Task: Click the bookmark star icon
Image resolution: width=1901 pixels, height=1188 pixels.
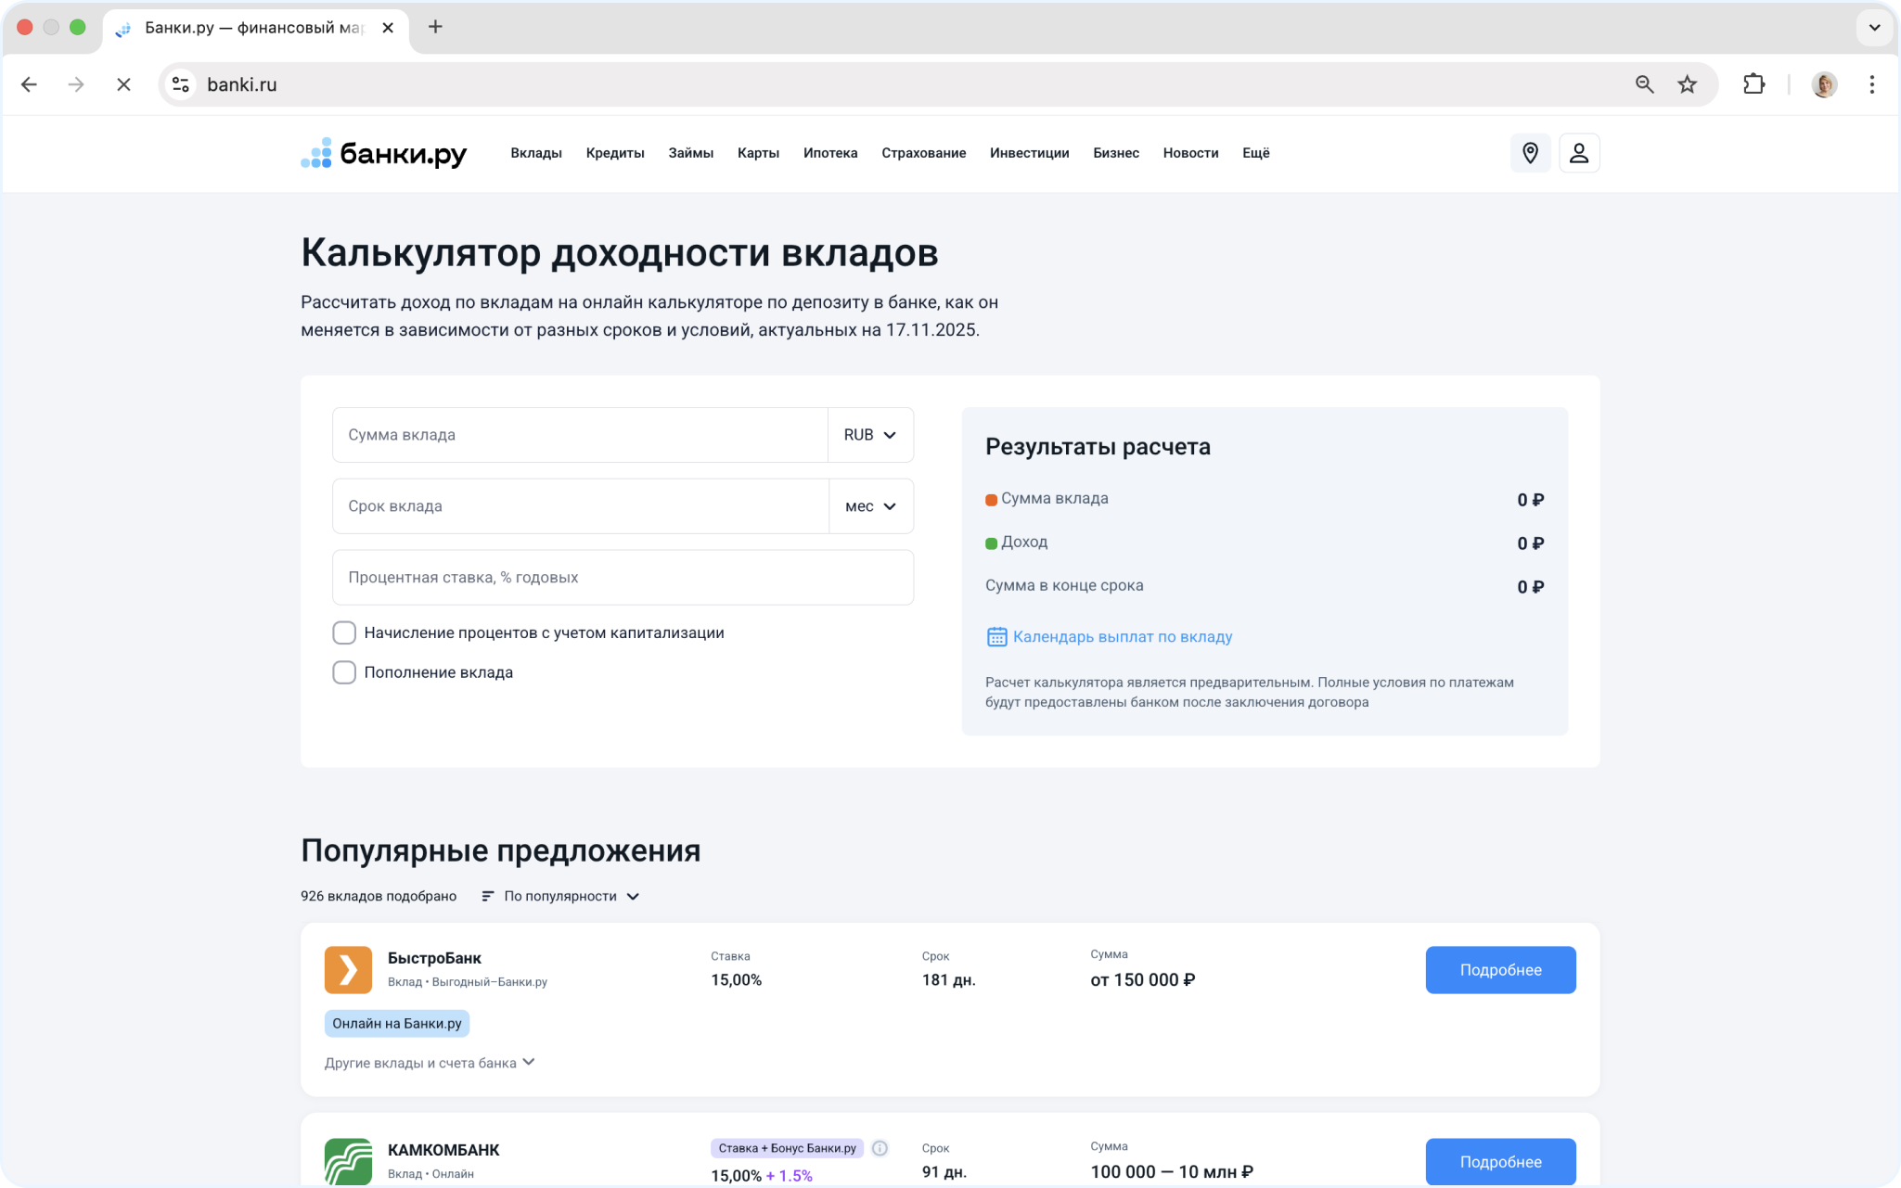Action: (x=1687, y=84)
